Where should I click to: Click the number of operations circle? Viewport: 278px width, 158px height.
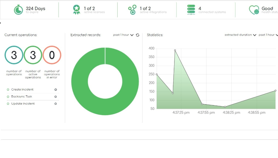pos(14,55)
